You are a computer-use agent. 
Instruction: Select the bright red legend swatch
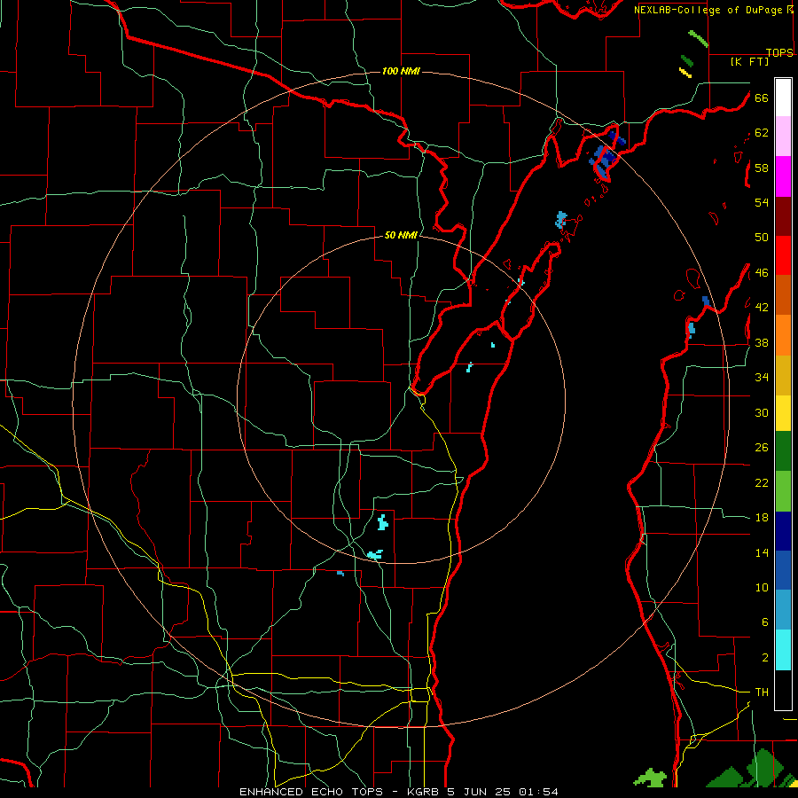pyautogui.click(x=783, y=255)
